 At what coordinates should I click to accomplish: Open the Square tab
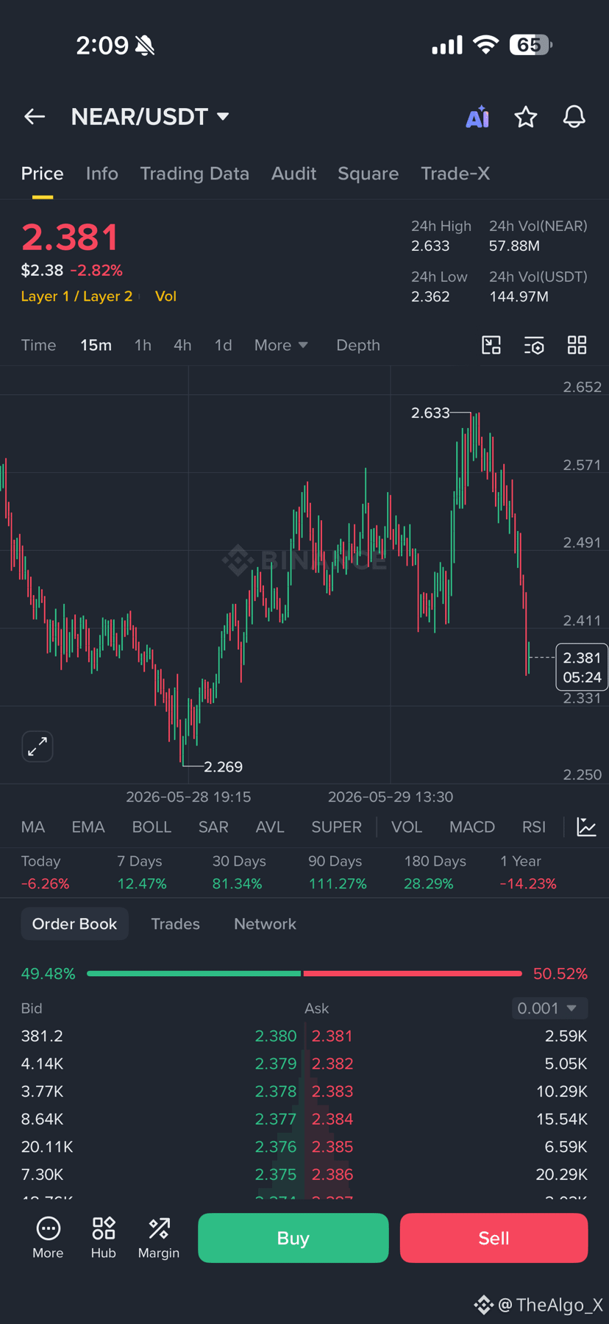pos(368,174)
